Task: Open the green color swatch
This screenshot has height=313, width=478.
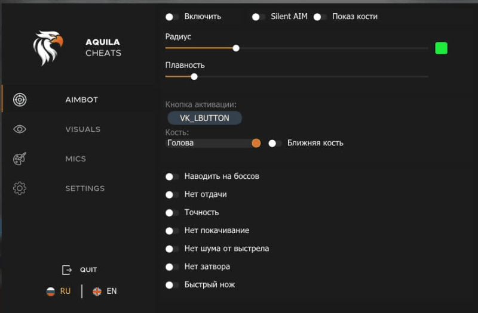Action: tap(441, 48)
